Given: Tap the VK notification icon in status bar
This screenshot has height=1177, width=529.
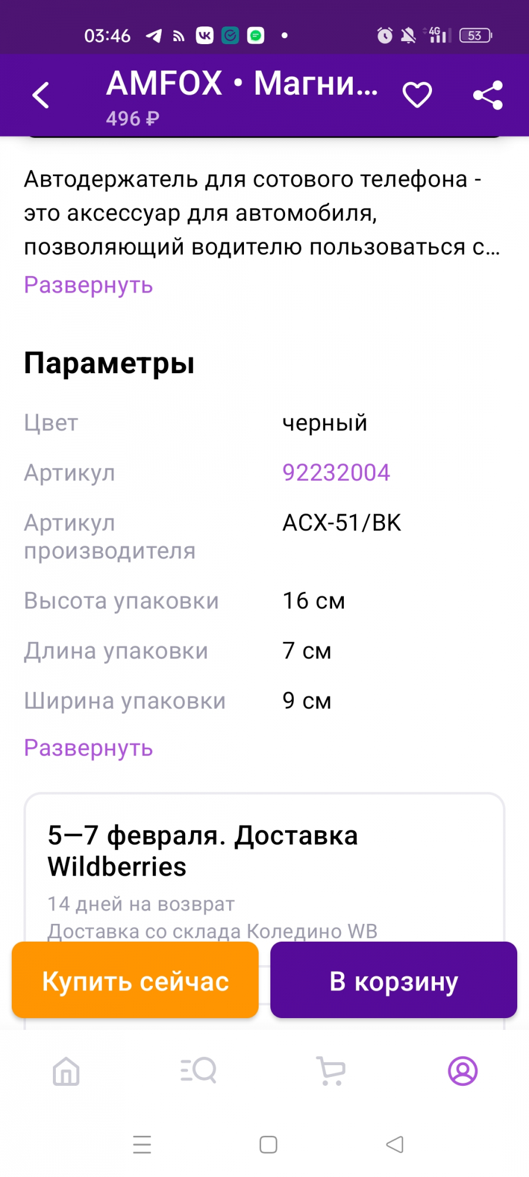Looking at the screenshot, I should click(x=205, y=36).
